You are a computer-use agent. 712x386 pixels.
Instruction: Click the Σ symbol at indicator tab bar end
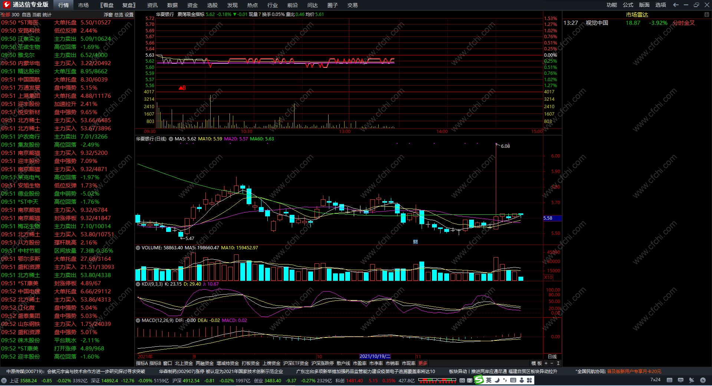coord(558,363)
